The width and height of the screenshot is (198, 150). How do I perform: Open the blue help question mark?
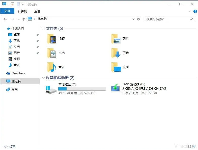point(195,11)
